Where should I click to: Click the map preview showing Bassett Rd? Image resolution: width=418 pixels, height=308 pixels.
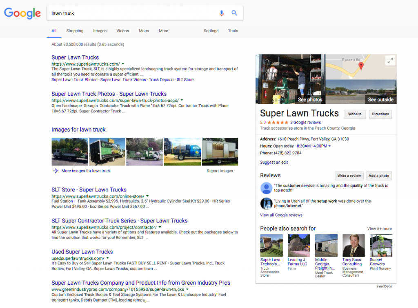pyautogui.click(x=361, y=66)
